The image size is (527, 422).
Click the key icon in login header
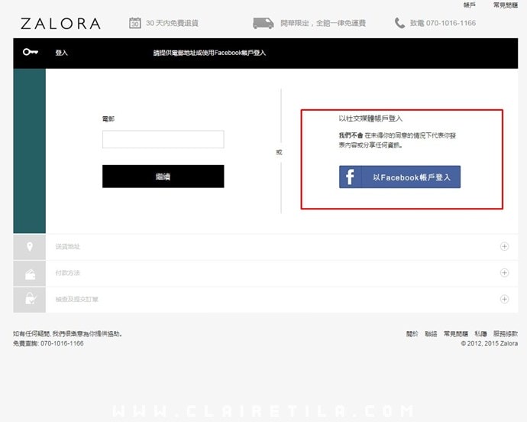click(31, 52)
